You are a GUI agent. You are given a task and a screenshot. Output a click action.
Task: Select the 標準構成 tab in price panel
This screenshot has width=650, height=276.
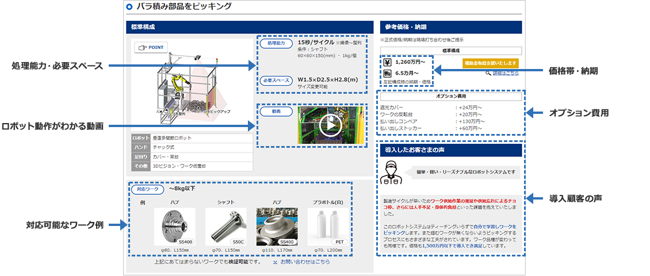450,51
